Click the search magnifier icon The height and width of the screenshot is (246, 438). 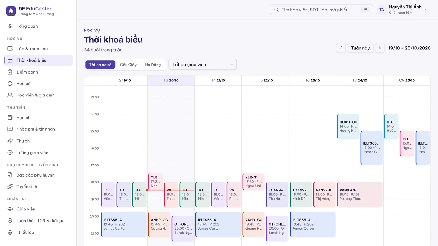pyautogui.click(x=276, y=10)
